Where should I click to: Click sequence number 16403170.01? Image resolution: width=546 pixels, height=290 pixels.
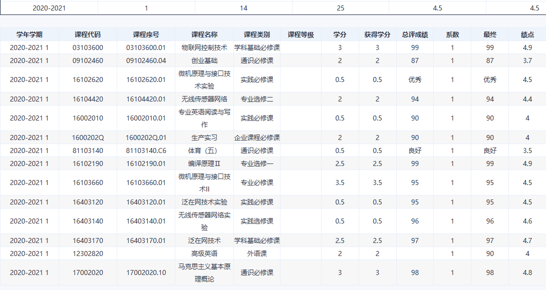click(x=146, y=240)
